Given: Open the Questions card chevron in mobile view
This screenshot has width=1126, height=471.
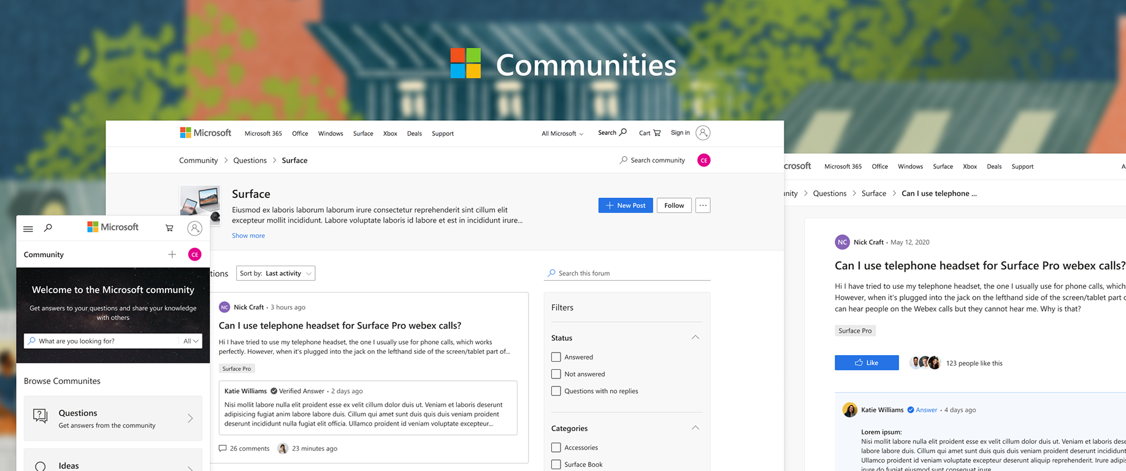Looking at the screenshot, I should (x=190, y=418).
